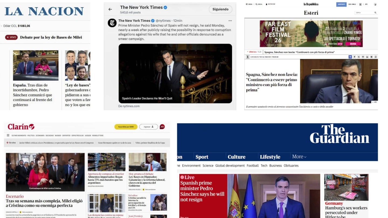Select Obituaries in Guardian subnav

[291, 166]
